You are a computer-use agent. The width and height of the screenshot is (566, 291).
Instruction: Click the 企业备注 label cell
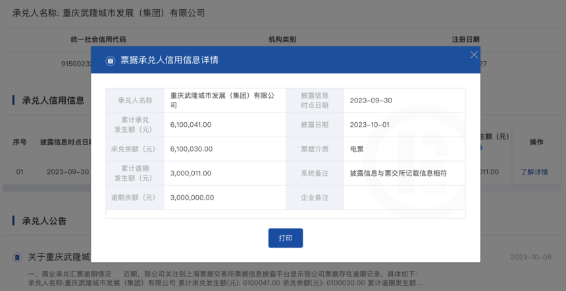pyautogui.click(x=315, y=198)
